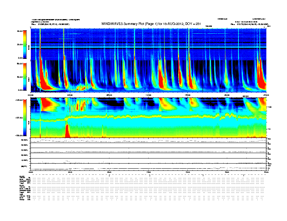Click the 08:00 tick label under RAD1 spectrogram

109,95
